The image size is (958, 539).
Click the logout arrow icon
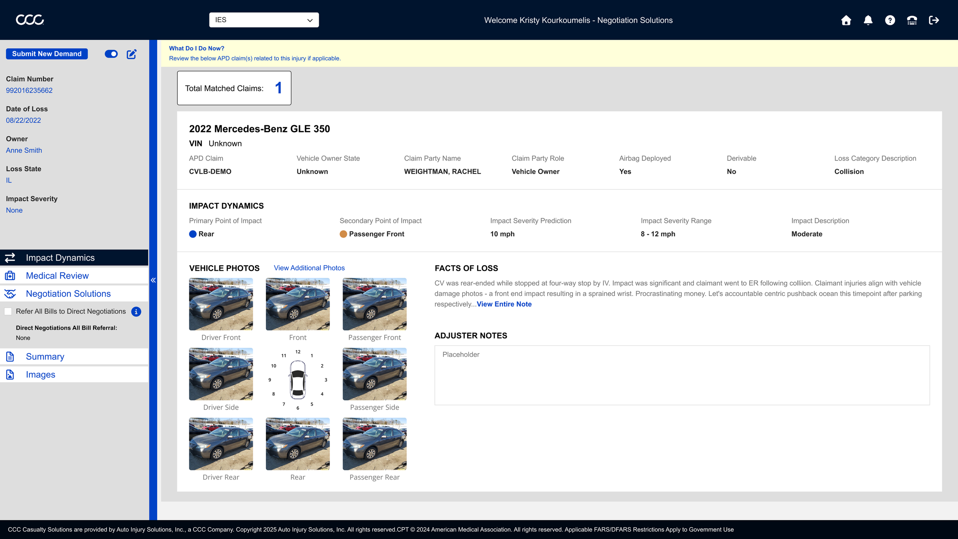pos(934,20)
